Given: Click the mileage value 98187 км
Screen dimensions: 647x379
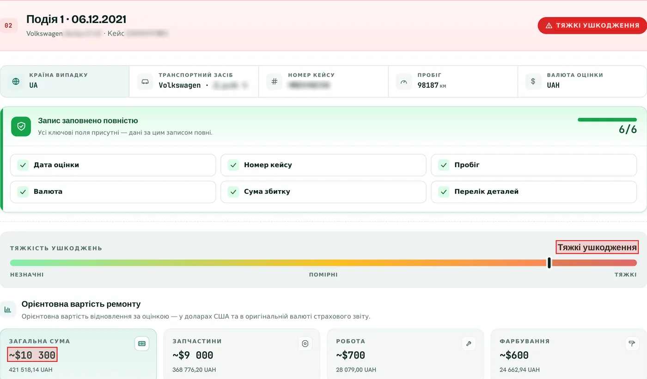Looking at the screenshot, I should click(432, 85).
